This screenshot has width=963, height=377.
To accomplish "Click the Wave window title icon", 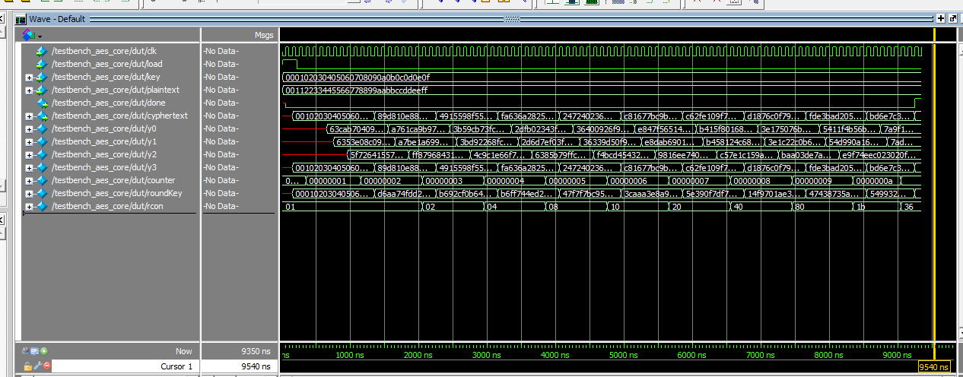I will point(21,18).
